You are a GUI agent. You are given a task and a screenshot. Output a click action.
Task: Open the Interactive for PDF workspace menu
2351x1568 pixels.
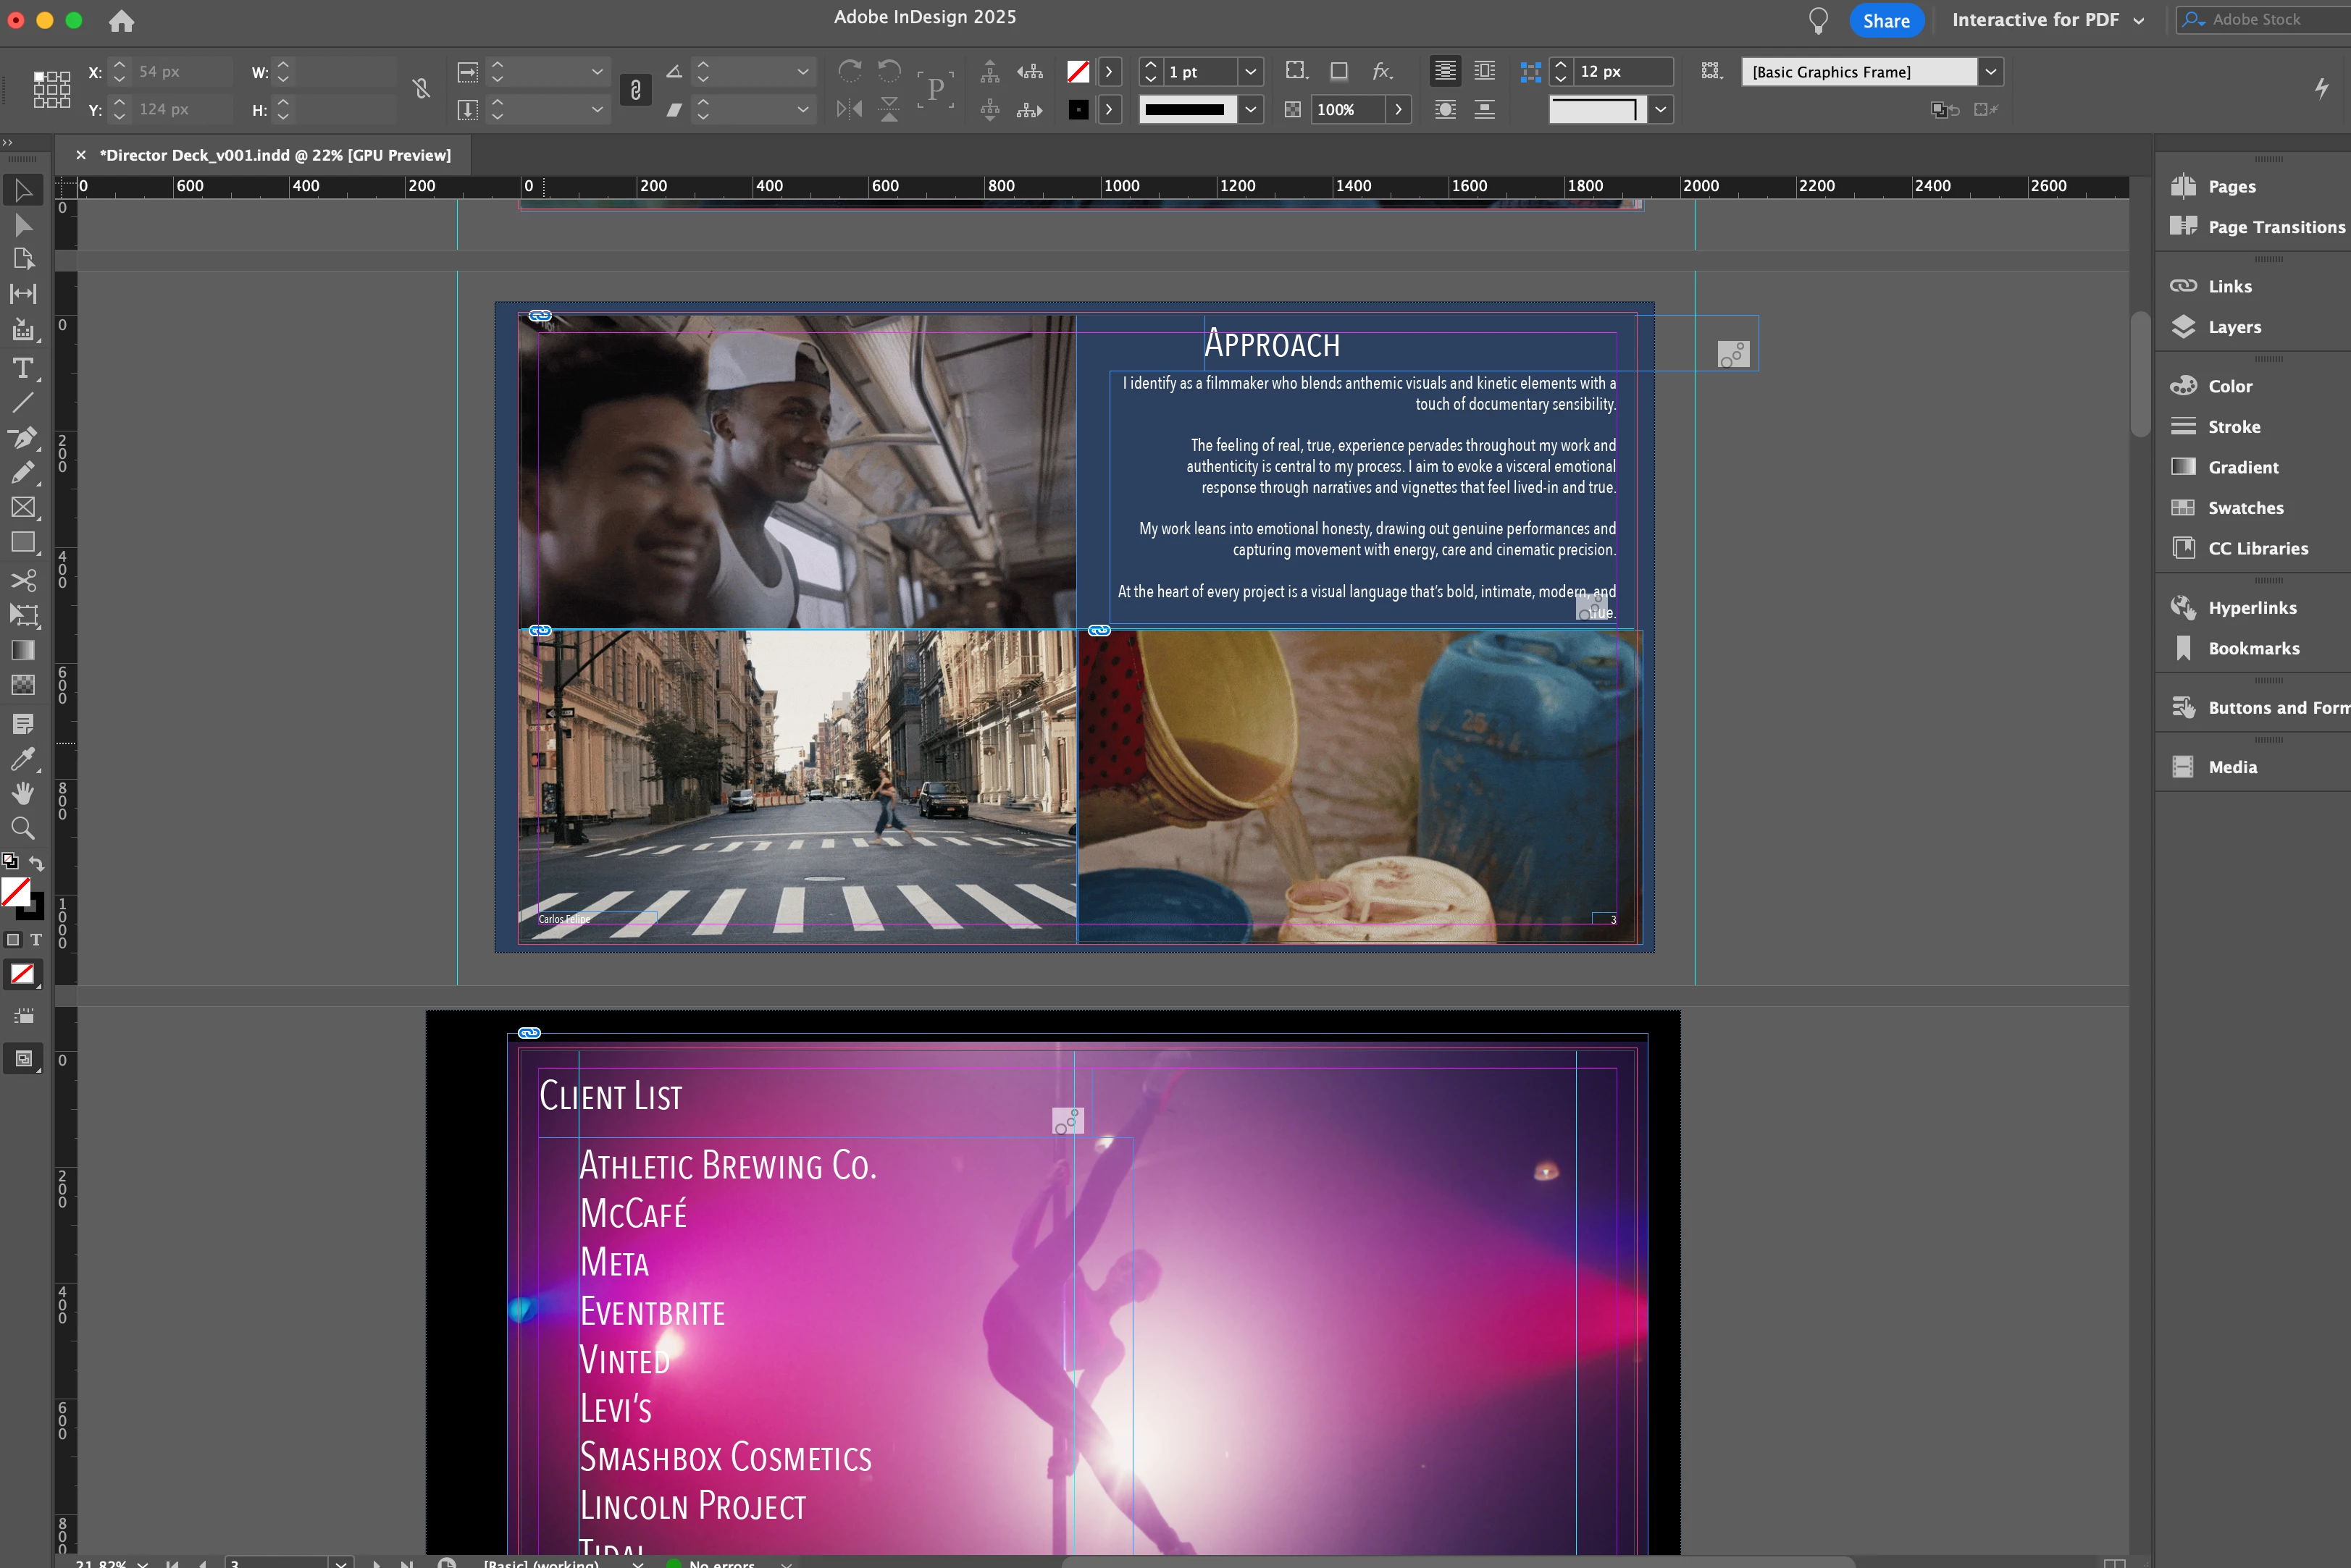coord(2047,20)
